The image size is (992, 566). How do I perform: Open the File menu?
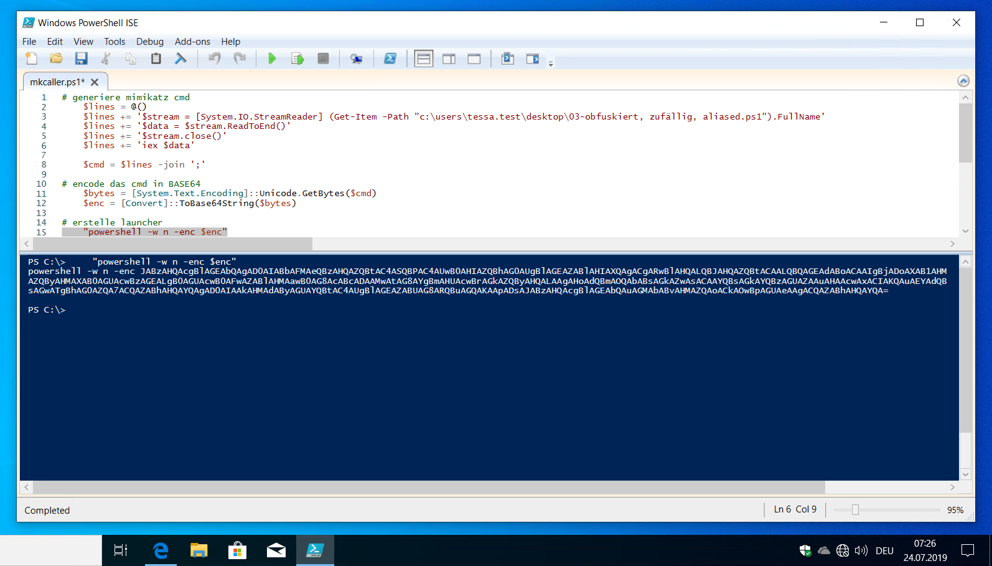(x=29, y=42)
